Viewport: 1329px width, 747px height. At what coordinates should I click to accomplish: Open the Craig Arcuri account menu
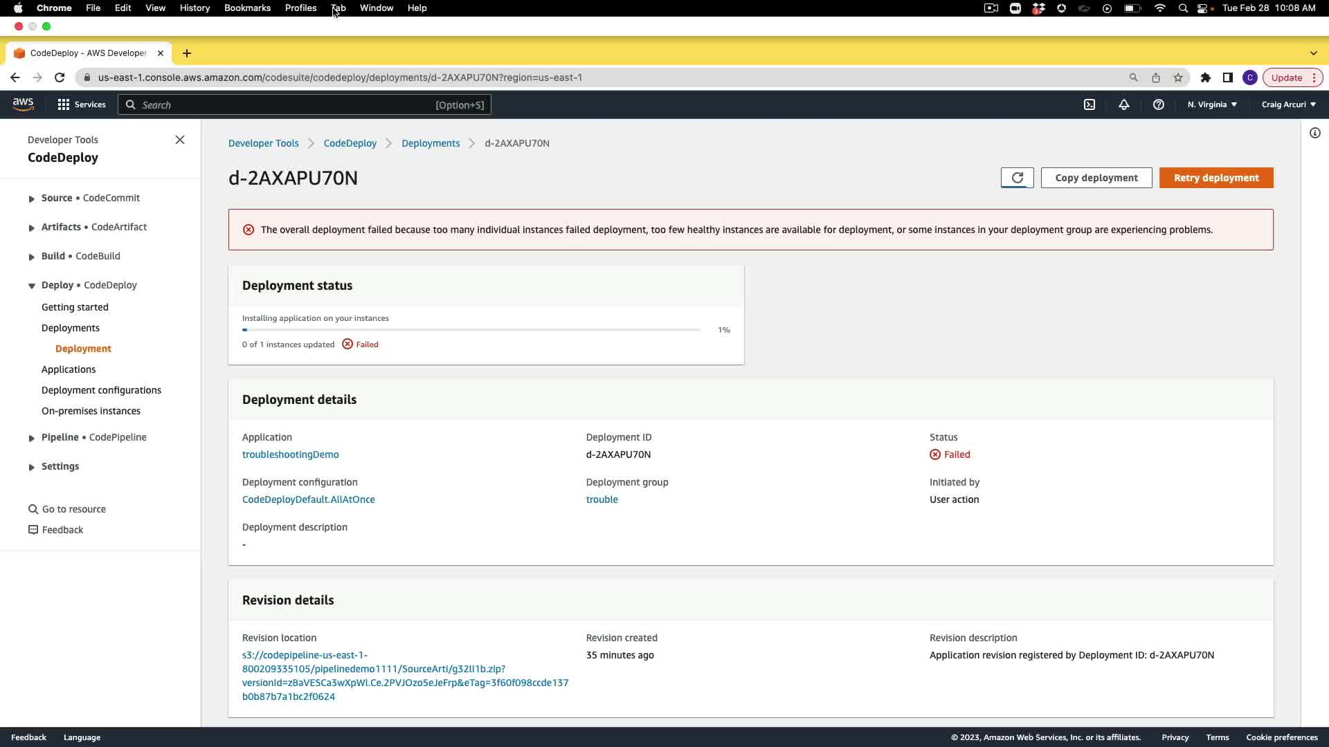coord(1288,104)
